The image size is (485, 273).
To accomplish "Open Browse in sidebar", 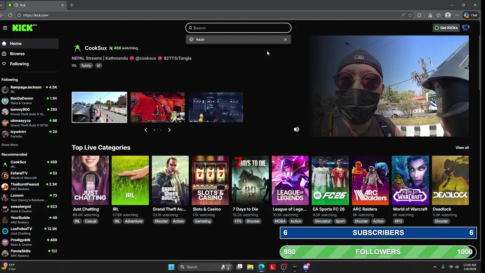I will click(29, 54).
